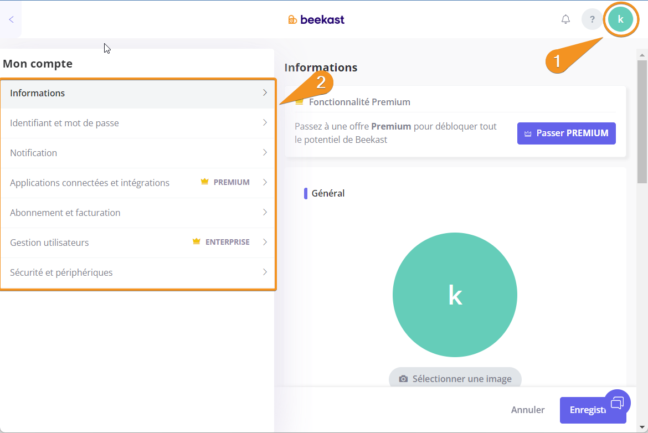Click the scrollbar up arrow
Screen dimensions: 648x433
coord(642,55)
